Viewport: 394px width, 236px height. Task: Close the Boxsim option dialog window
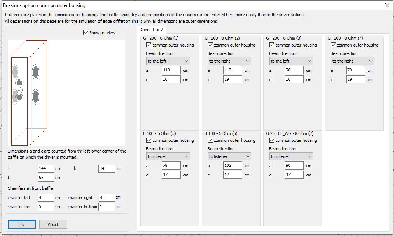pyautogui.click(x=387, y=5)
